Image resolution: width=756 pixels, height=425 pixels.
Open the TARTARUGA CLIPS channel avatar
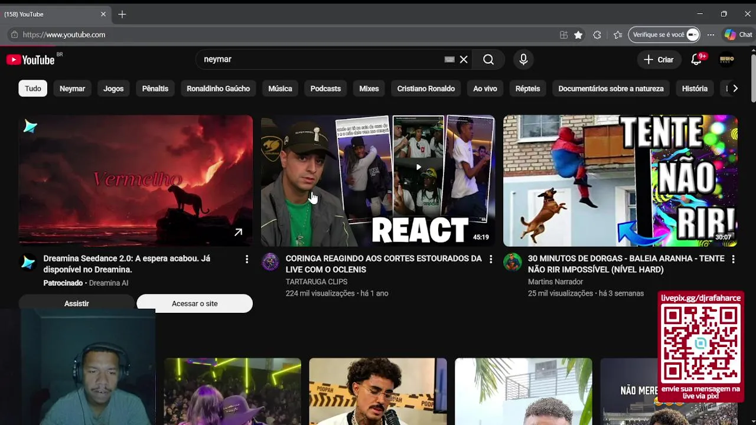271,262
